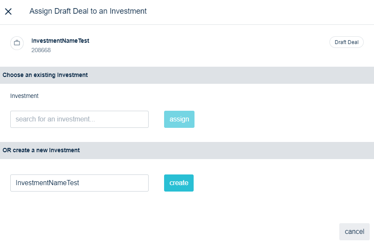The height and width of the screenshot is (245, 374).
Task: Create a new investment named InvestmentNameTest
Action: coord(179,183)
